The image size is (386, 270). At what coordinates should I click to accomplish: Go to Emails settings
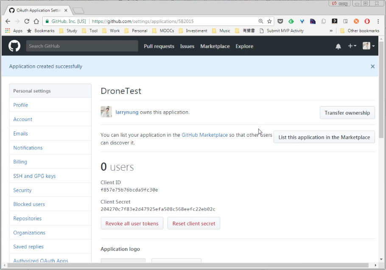coord(20,134)
